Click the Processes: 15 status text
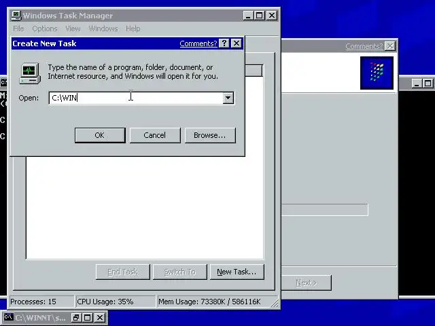Screen dimensions: 435x326 (33, 302)
